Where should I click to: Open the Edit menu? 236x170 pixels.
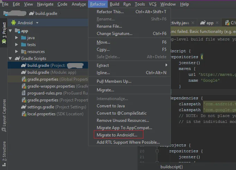[16, 4]
